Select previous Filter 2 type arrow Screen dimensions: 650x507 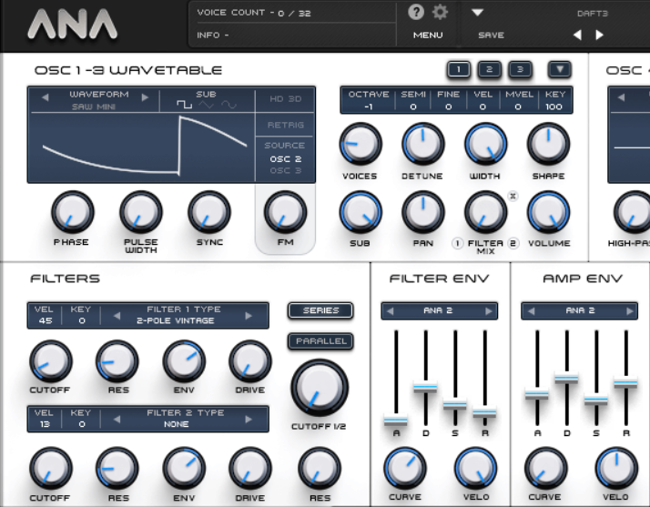pyautogui.click(x=117, y=420)
